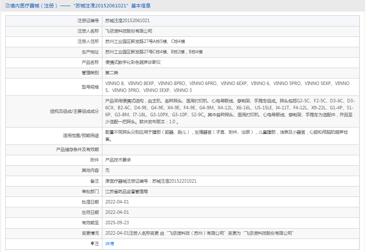Screen dimensions: 365x252
Task: Click the VINNO model specification list
Action: click(x=227, y=87)
